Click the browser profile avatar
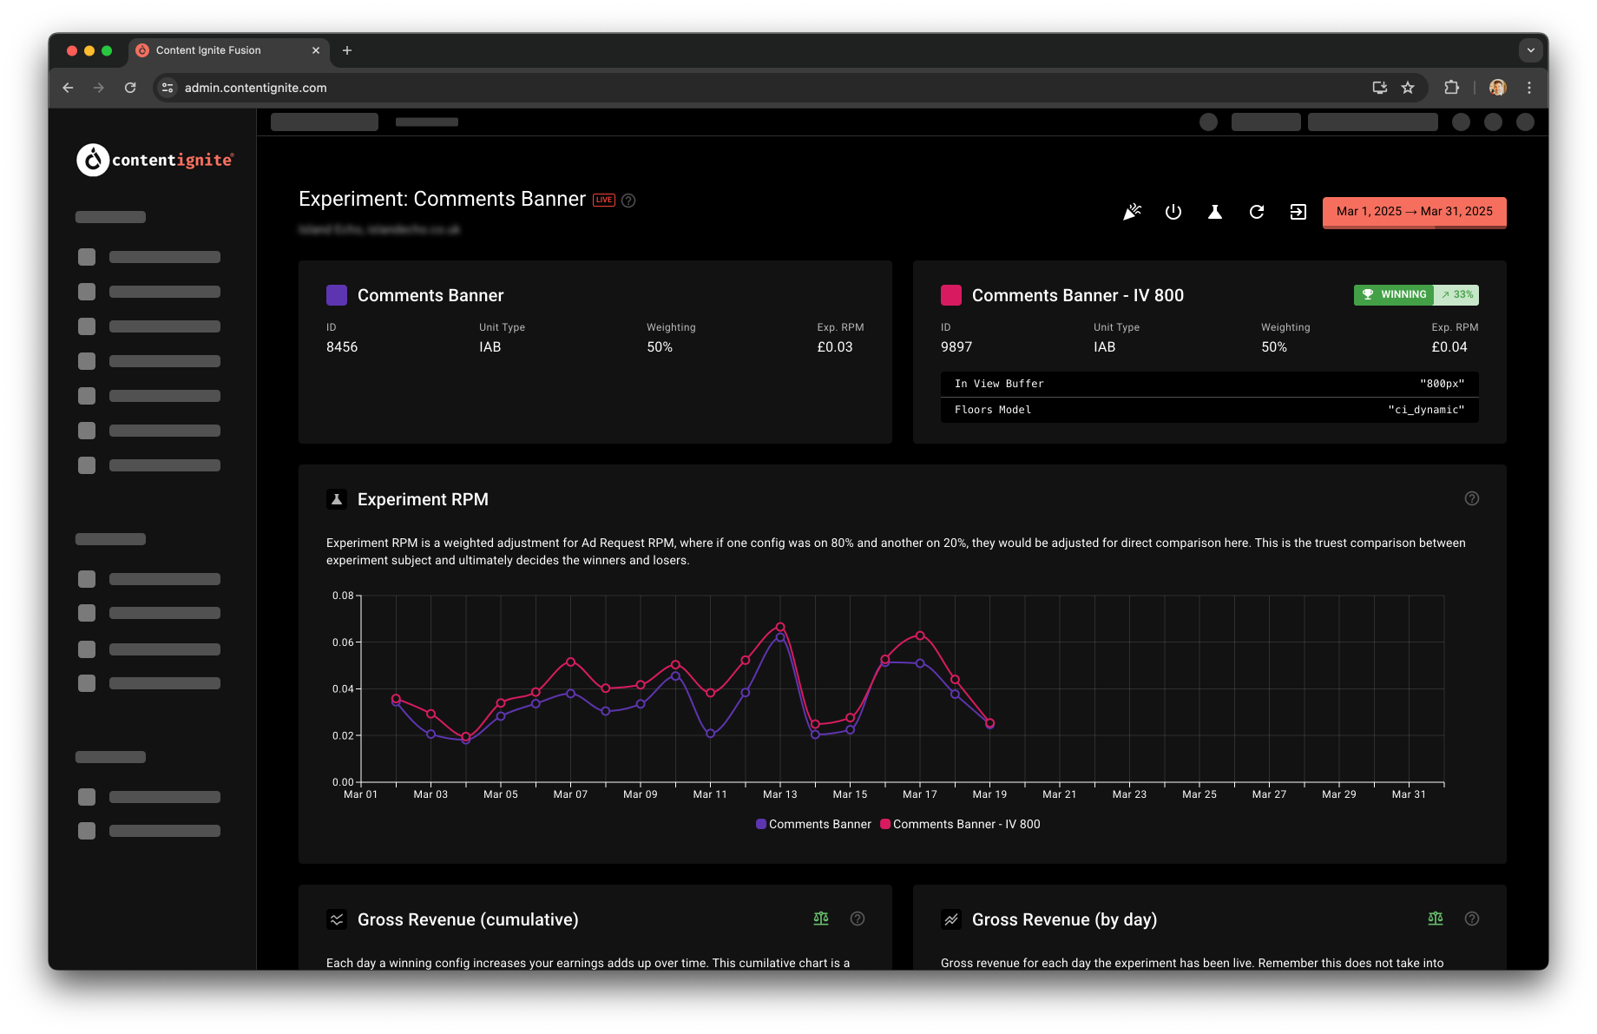This screenshot has width=1597, height=1034. point(1498,88)
